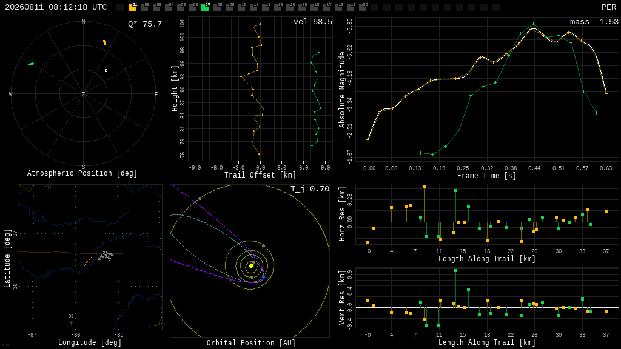The height and width of the screenshot is (349, 621).
Task: Click station box 05 in top strip
Action: (181, 7)
